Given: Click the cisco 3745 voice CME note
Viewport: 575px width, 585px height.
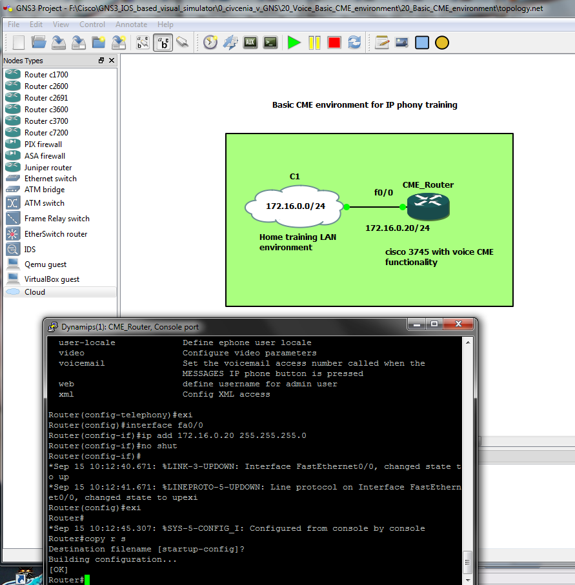Looking at the screenshot, I should 439,257.
